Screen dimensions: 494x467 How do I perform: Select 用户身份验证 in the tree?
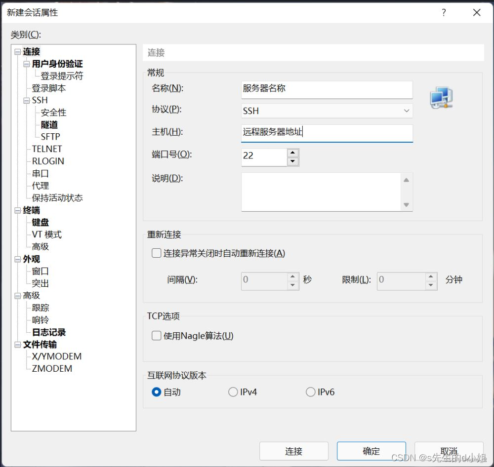(57, 64)
